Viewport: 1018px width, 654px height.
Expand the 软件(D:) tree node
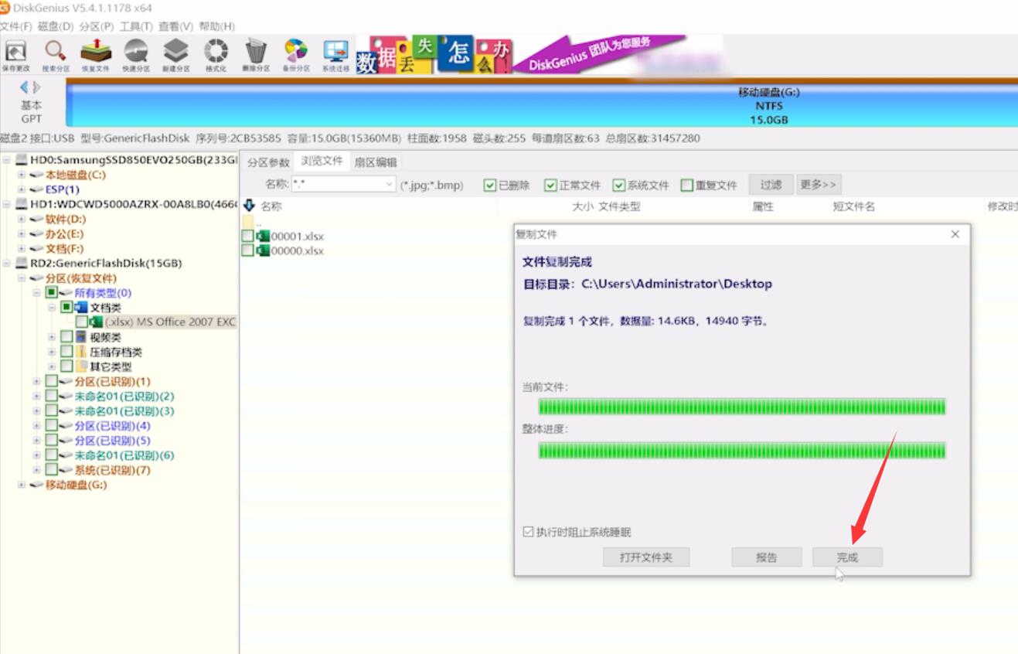[x=22, y=219]
